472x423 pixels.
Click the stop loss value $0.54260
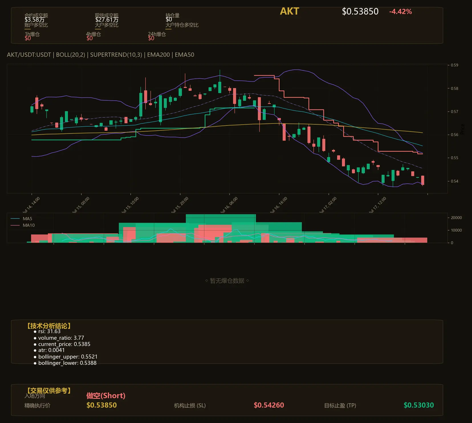269,405
